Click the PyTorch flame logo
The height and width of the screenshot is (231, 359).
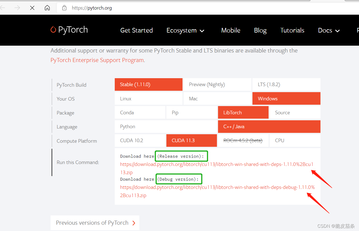pos(53,30)
